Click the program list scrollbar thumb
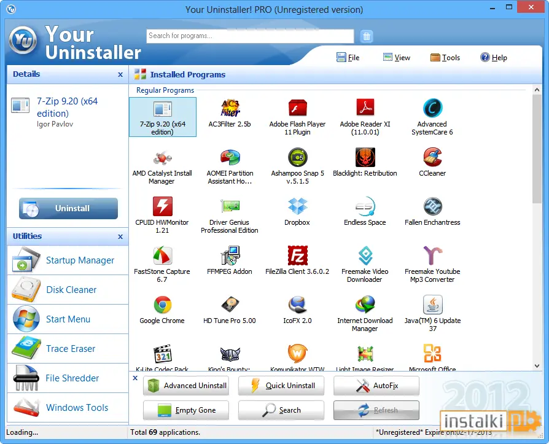 [537, 149]
